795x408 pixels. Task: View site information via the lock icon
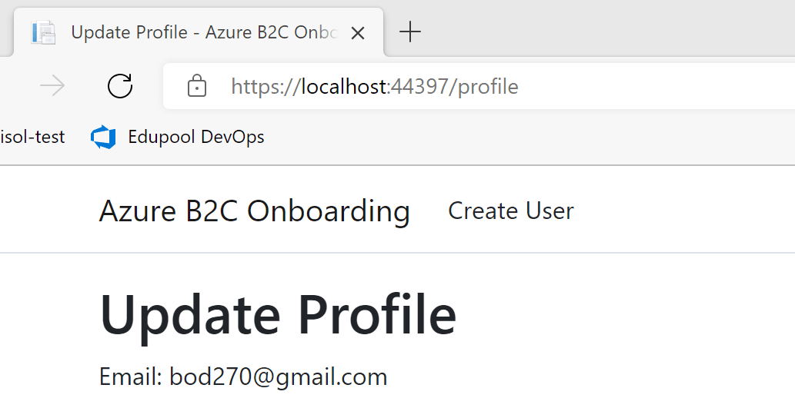[x=197, y=86]
